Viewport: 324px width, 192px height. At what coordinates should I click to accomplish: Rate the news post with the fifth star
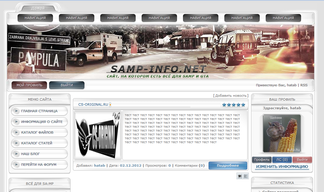coord(243,105)
